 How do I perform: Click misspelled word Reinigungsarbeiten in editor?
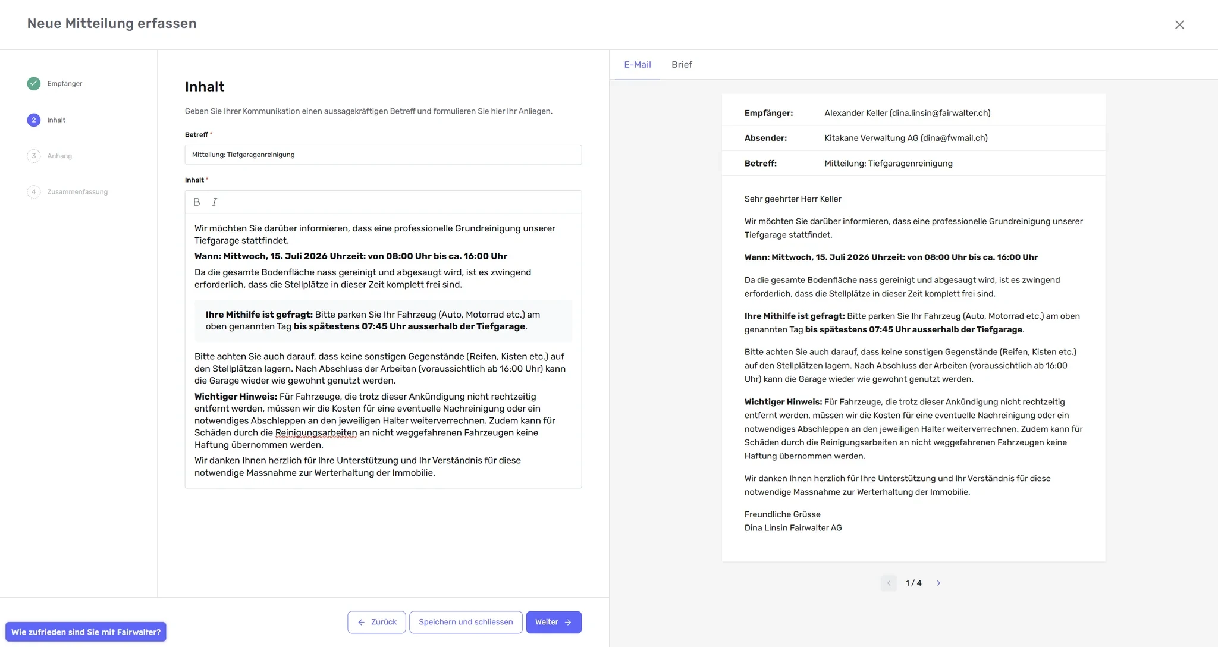(x=316, y=433)
